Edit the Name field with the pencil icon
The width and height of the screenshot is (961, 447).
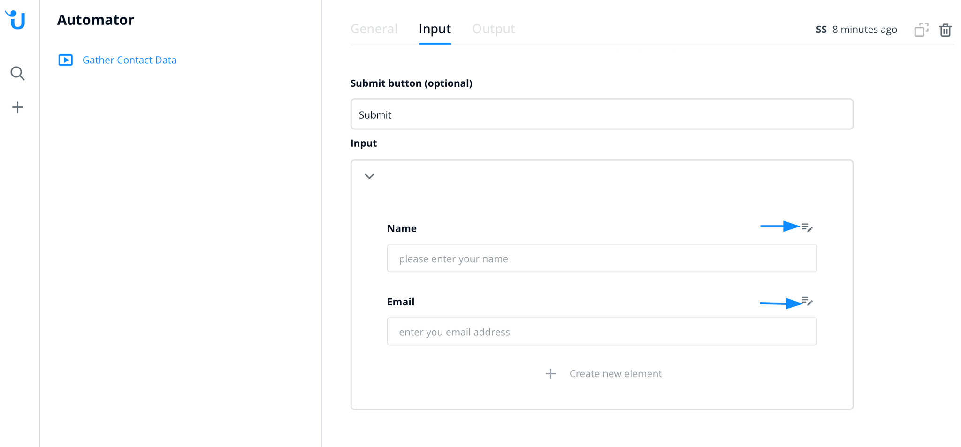point(807,227)
